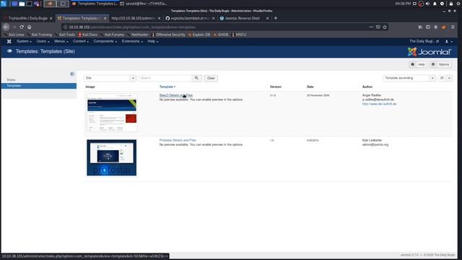
Task: Go to the Firefox home page icon
Action: [x=29, y=27]
